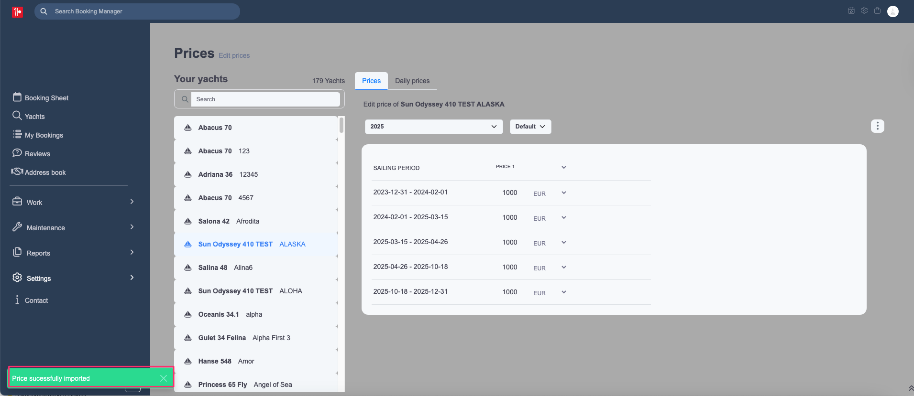Expand the PRICE 1 column header chevron
The height and width of the screenshot is (396, 914).
pos(564,167)
